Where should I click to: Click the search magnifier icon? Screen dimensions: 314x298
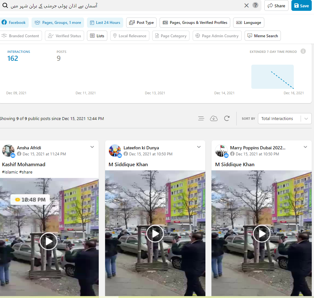pos(5,6)
